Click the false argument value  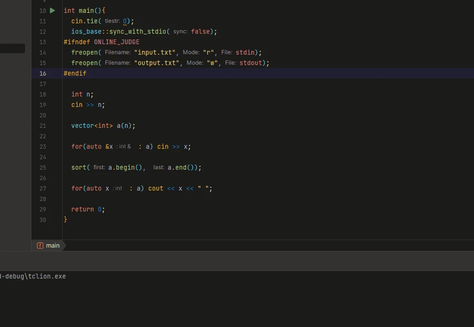(x=200, y=31)
